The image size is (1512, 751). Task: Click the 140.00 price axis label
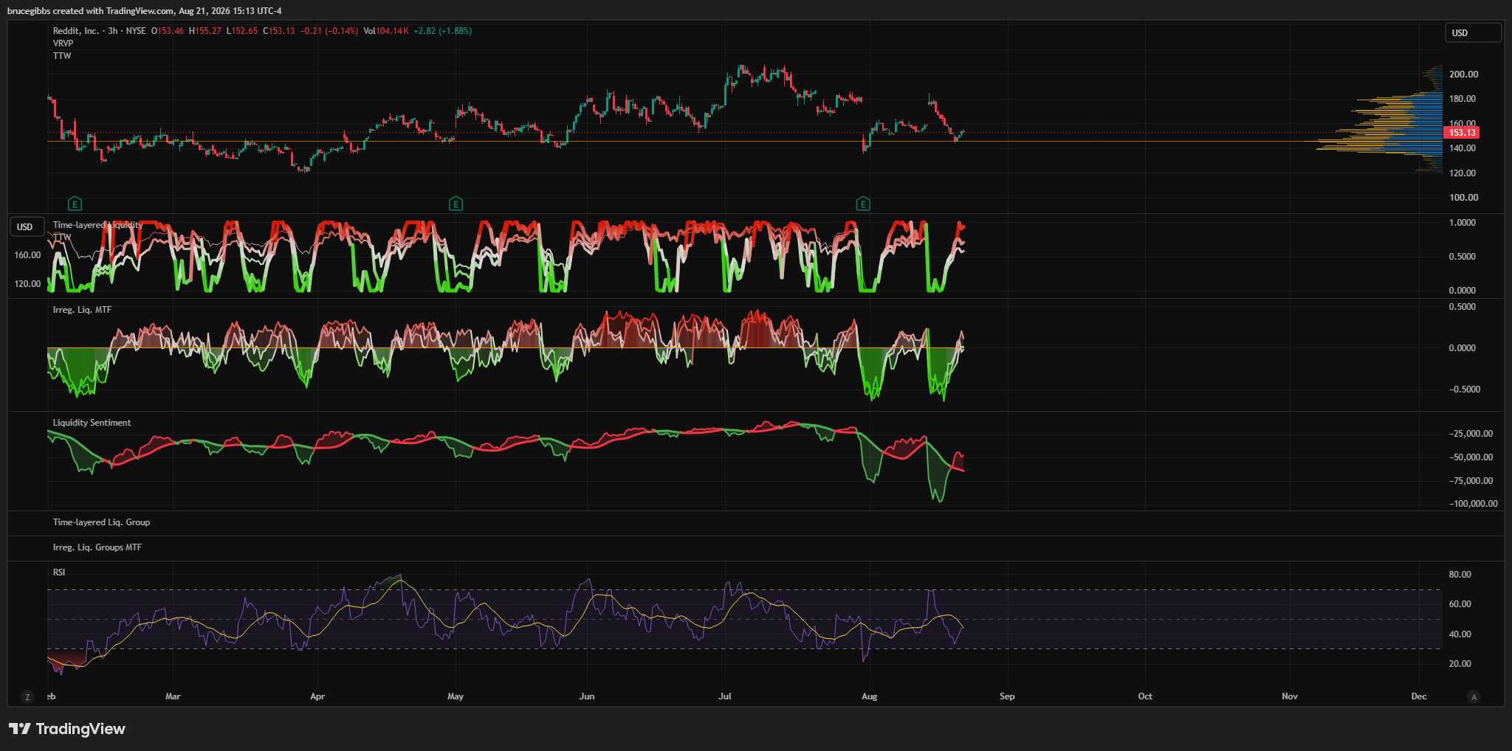tap(1463, 148)
